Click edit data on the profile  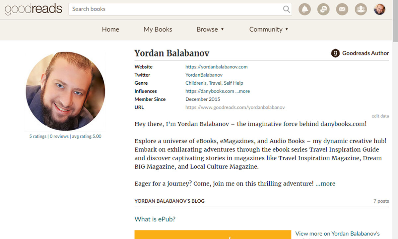coord(380,116)
